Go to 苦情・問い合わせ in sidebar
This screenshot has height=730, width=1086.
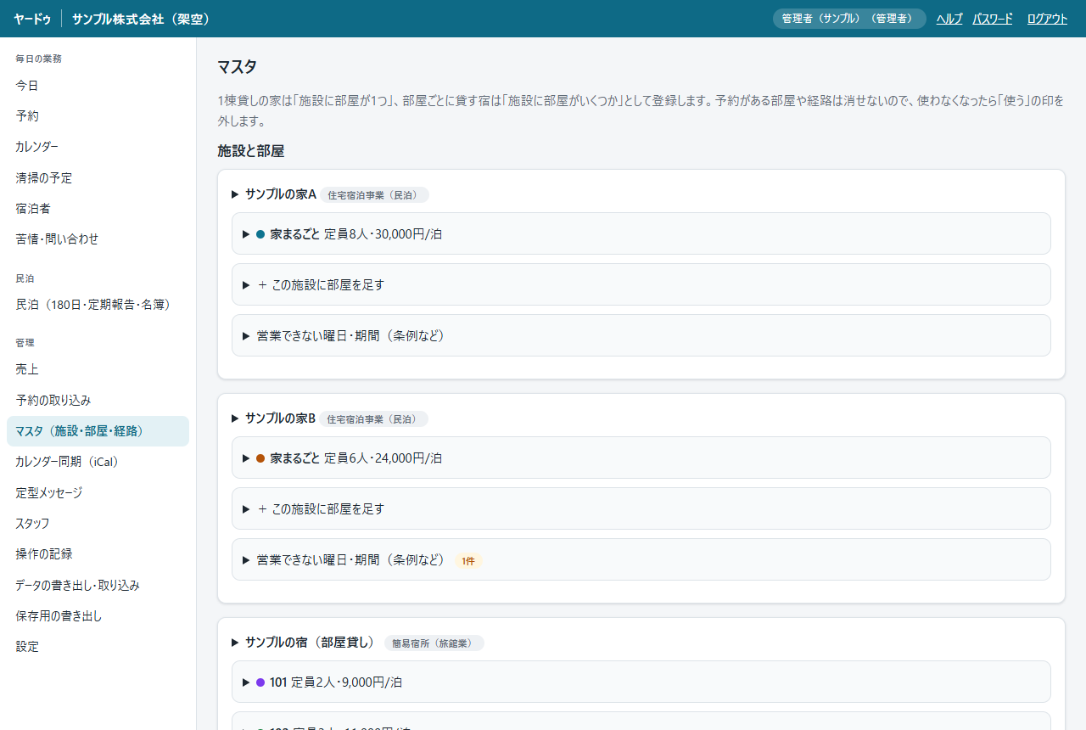98,239
